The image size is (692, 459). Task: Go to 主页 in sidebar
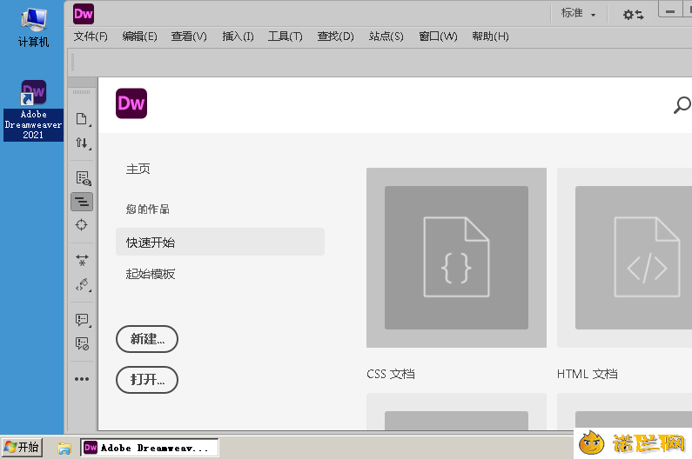click(138, 169)
